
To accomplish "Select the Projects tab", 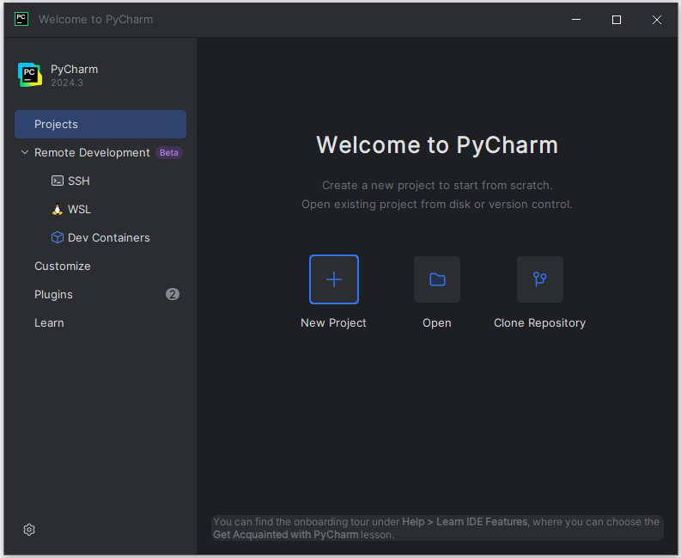I will (100, 125).
